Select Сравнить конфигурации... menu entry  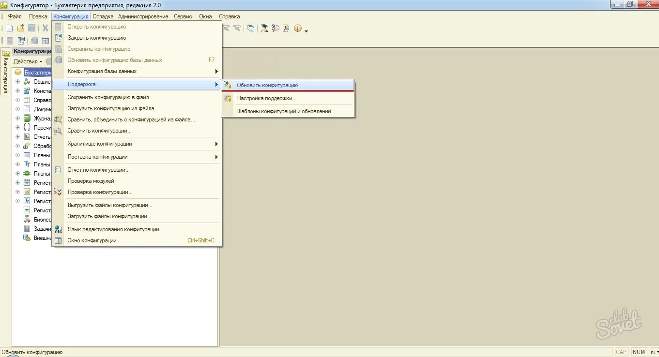click(137, 131)
